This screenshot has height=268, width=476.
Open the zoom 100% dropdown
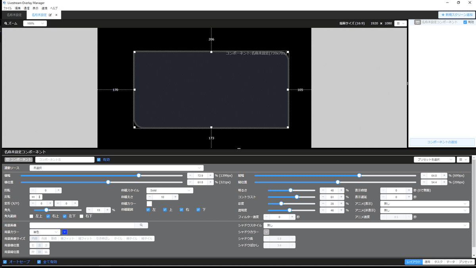(35, 23)
